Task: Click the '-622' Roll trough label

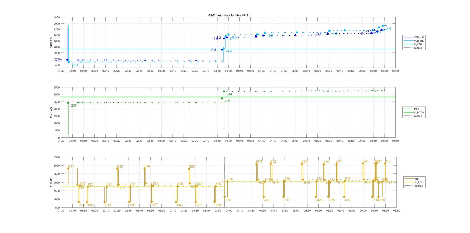Action: (x=319, y=200)
